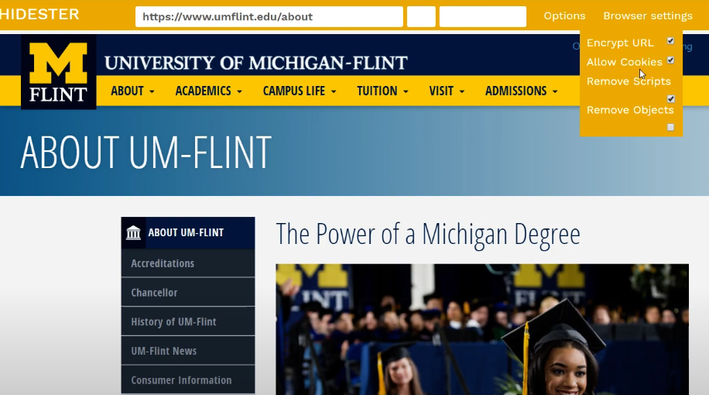Click the About UM-Flint banner heading
Image resolution: width=709 pixels, height=395 pixels.
pyautogui.click(x=146, y=152)
